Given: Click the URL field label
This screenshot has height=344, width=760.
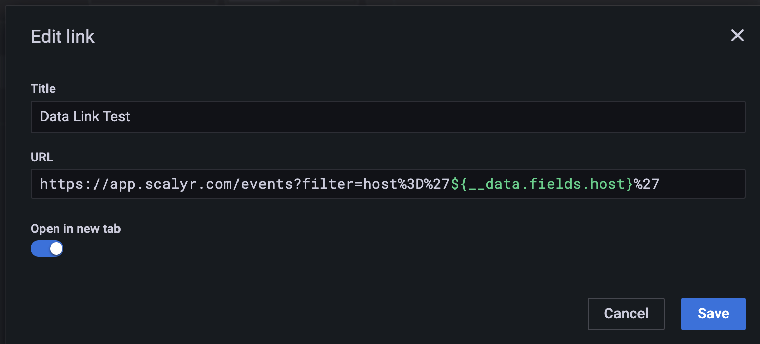Looking at the screenshot, I should (41, 157).
